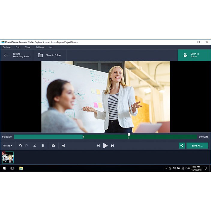This screenshot has height=211, width=211.
Task: Mute the audio with speaker icon
Action: pyautogui.click(x=64, y=146)
